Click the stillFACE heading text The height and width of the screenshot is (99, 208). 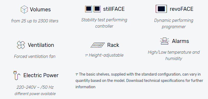click(x=114, y=9)
